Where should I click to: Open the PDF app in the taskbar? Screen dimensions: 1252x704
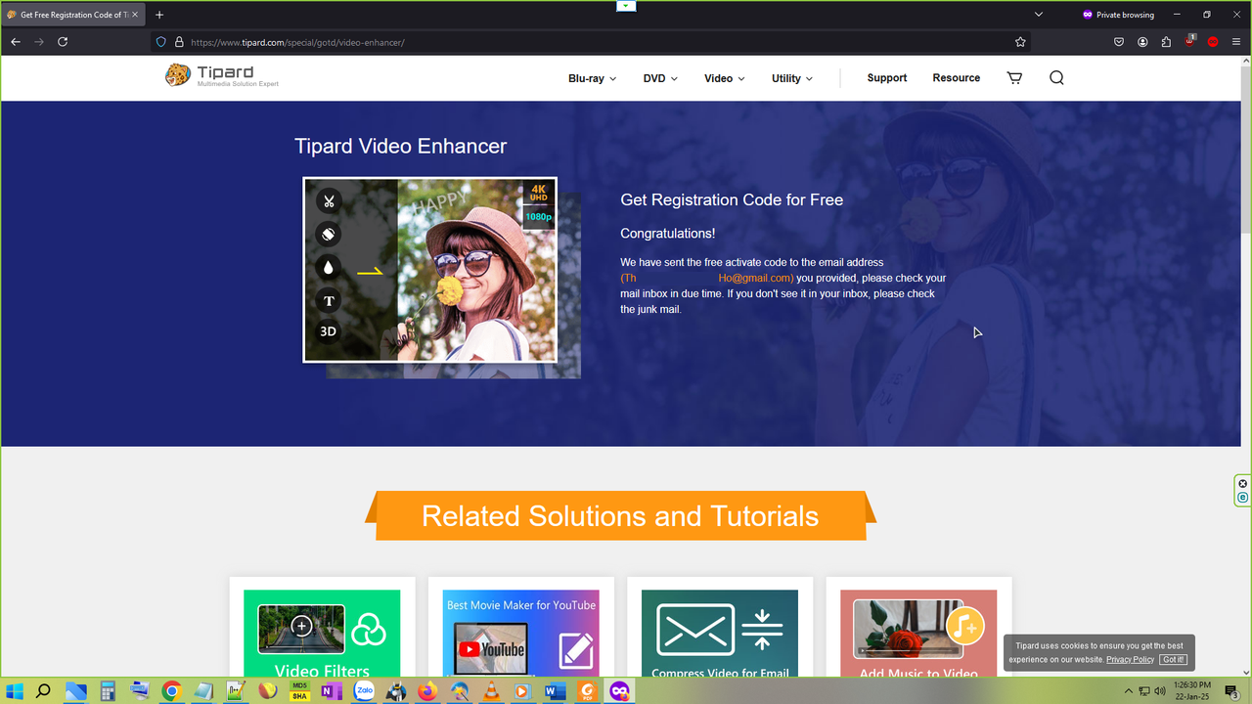588,691
